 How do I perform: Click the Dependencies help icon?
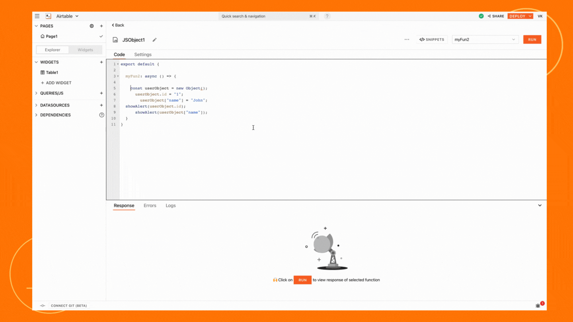coord(101,115)
